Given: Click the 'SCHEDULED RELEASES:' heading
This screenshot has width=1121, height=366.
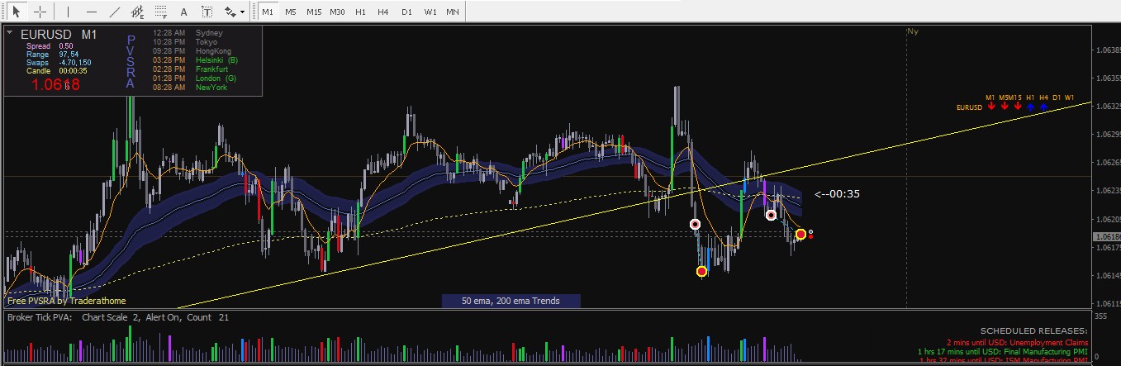Looking at the screenshot, I should pyautogui.click(x=1033, y=330).
